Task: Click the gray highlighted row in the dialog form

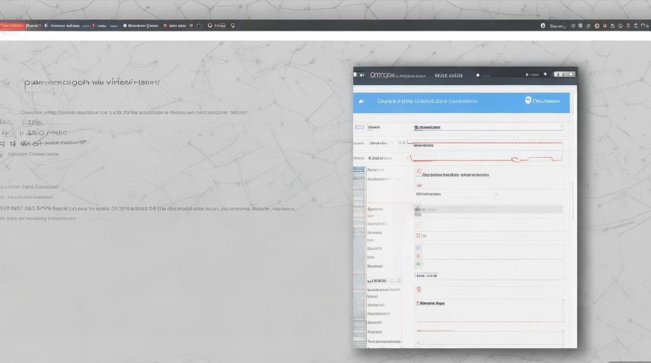Action: [488, 210]
